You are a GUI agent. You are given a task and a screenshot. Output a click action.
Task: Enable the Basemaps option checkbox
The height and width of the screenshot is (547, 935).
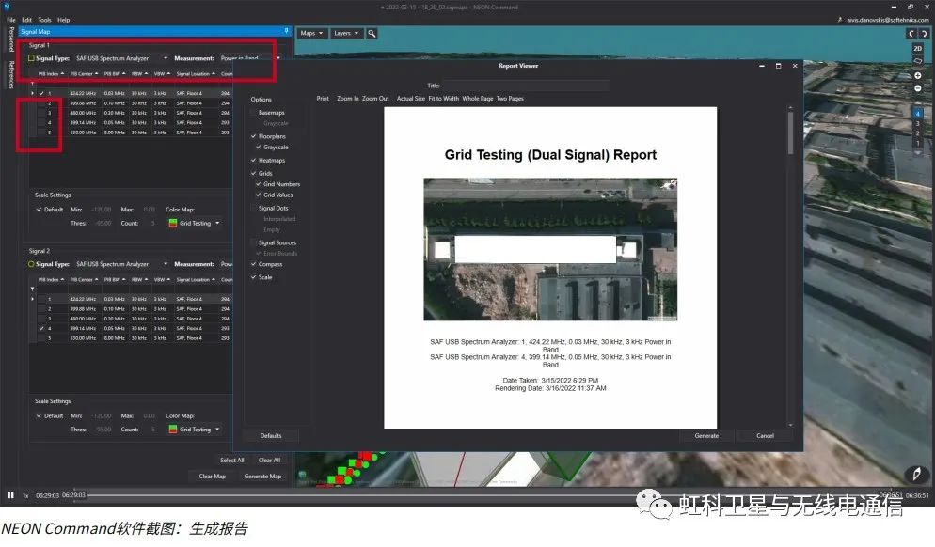point(254,112)
